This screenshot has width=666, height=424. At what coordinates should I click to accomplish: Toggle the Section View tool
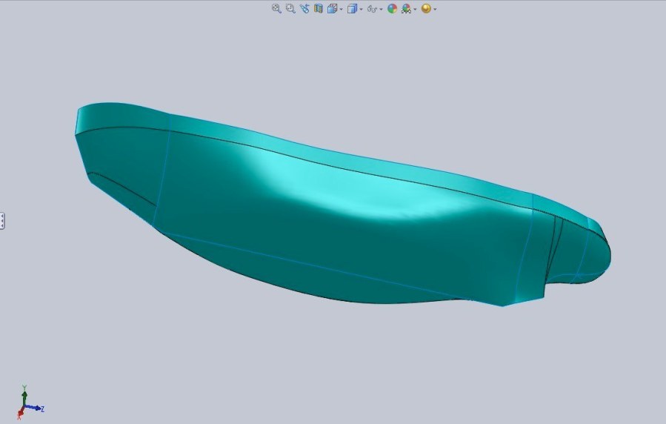[319, 9]
